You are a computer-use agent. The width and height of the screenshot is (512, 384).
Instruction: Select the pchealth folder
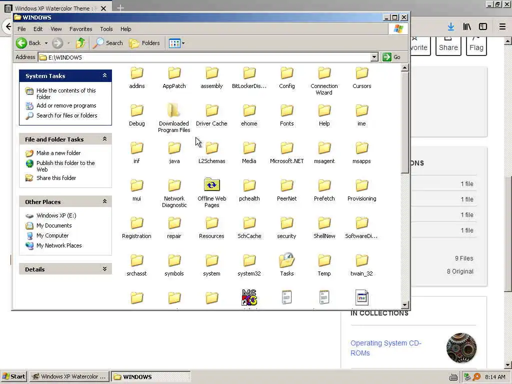click(x=249, y=190)
